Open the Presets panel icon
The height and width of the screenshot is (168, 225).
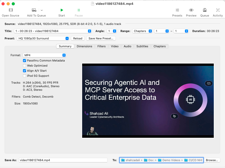tap(177, 10)
